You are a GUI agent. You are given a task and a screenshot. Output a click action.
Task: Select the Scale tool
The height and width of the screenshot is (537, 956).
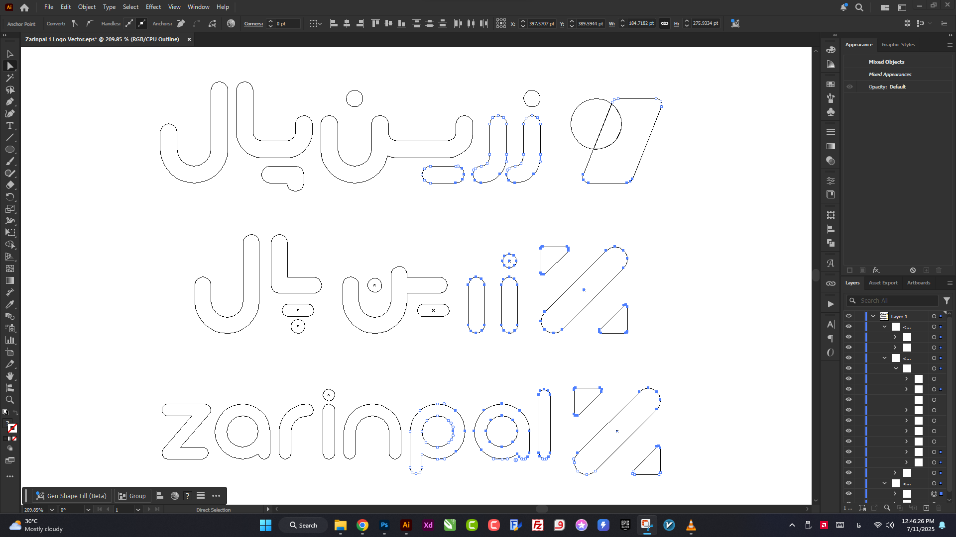[10, 209]
